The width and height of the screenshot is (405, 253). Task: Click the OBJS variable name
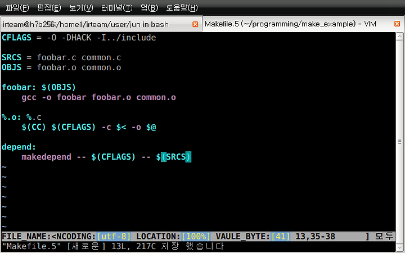[x=12, y=67]
